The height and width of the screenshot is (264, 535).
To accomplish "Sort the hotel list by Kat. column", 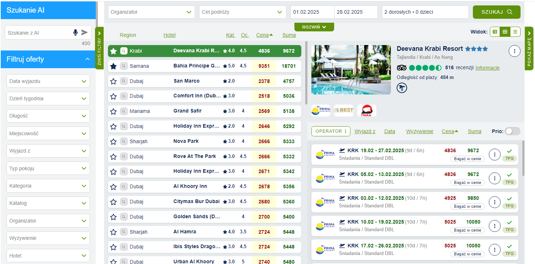I will 230,35.
